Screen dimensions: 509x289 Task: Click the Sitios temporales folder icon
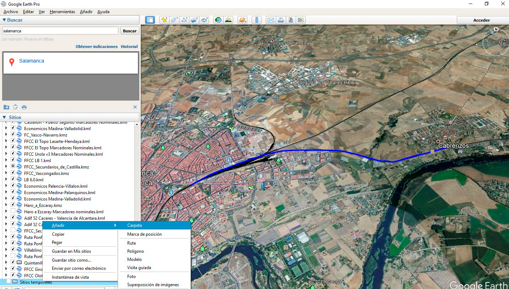[15, 282]
